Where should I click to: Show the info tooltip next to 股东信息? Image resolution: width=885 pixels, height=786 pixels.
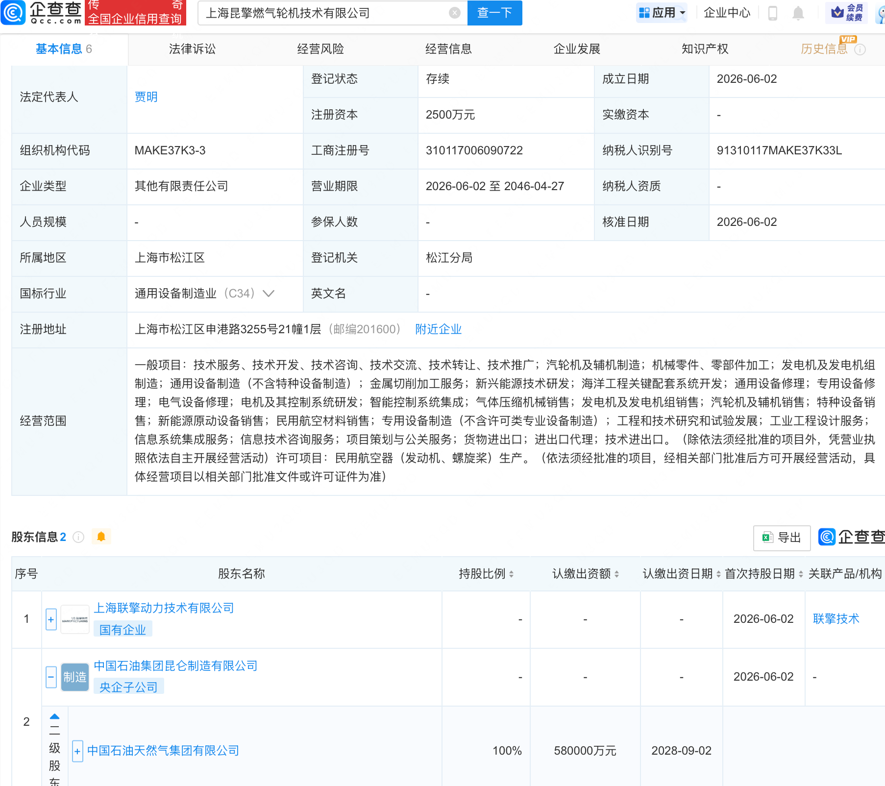click(78, 537)
